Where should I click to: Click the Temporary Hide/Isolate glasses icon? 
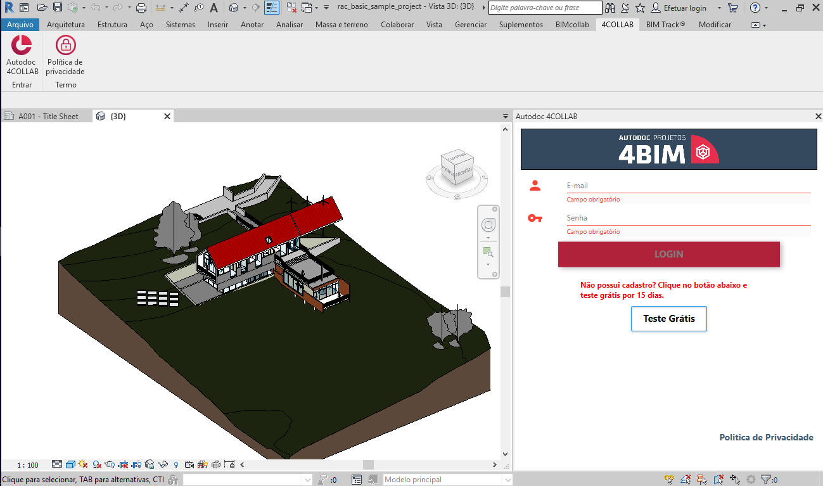click(163, 464)
